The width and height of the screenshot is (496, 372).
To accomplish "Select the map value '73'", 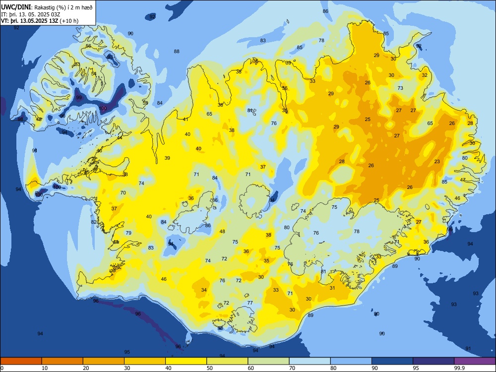I will [x=400, y=88].
